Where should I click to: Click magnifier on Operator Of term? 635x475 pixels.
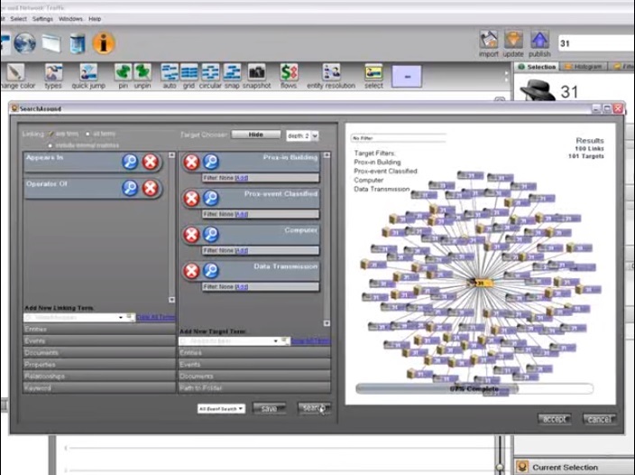tap(130, 189)
